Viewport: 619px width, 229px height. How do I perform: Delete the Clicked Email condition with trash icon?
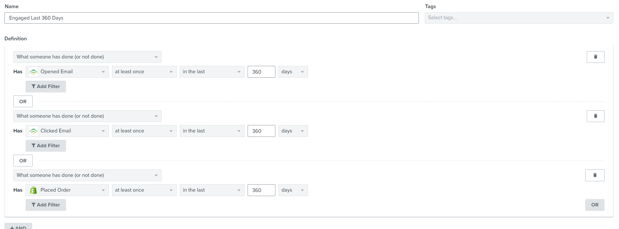(595, 116)
